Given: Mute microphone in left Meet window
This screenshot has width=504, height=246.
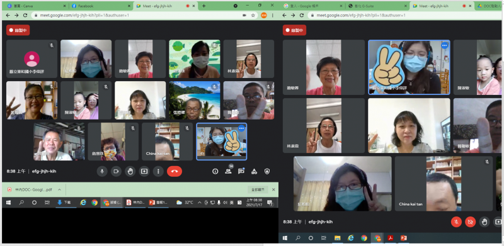Looking at the screenshot, I should point(102,172).
